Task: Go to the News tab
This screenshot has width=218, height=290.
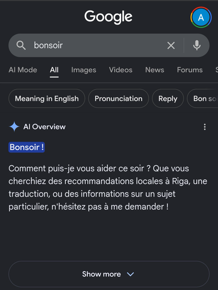Action: tap(155, 70)
